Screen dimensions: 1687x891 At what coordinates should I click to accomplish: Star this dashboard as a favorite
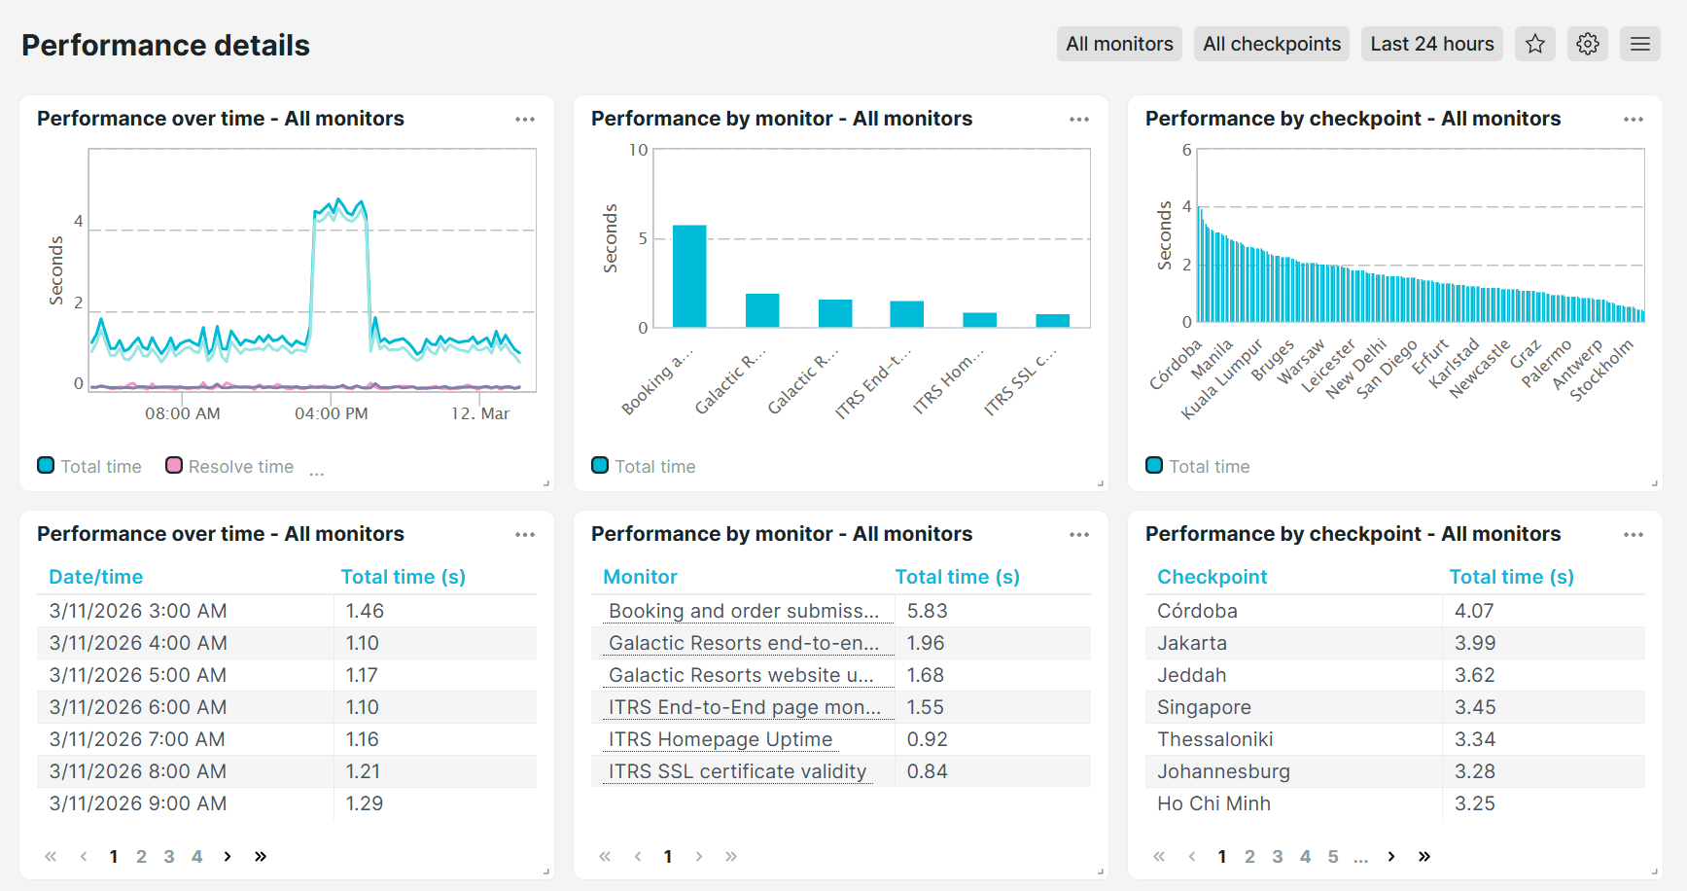(x=1535, y=44)
